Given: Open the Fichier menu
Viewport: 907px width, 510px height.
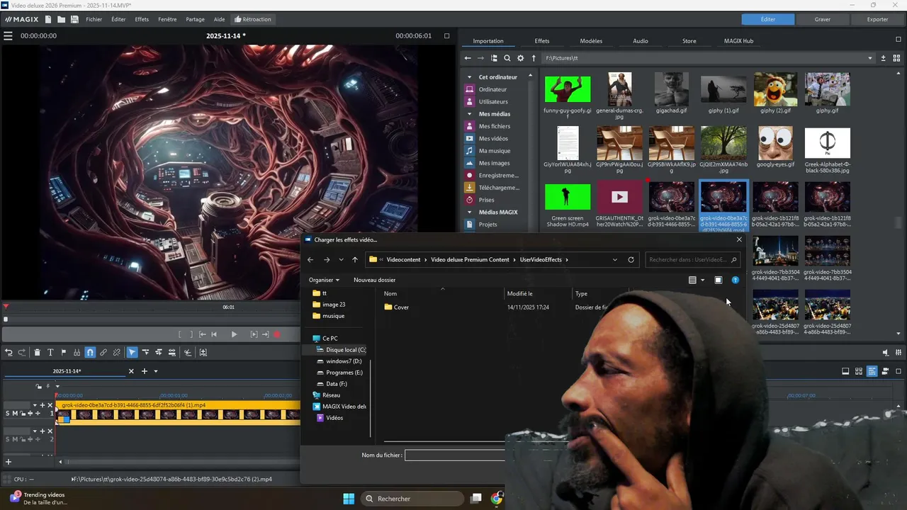Looking at the screenshot, I should (94, 19).
